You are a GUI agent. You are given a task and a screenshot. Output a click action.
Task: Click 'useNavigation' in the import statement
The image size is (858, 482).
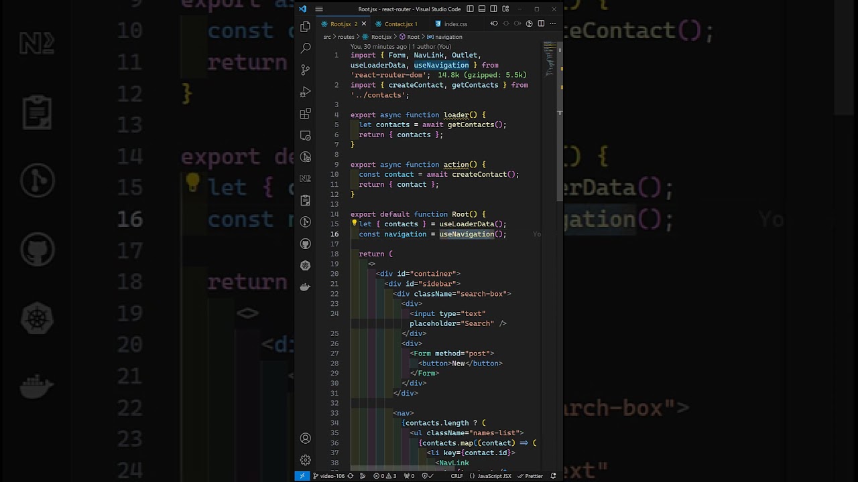[441, 65]
